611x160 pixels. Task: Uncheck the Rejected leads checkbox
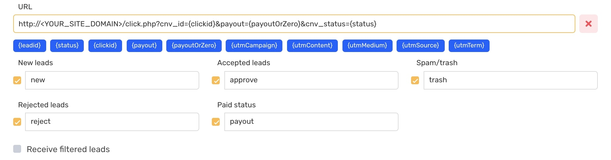click(x=17, y=122)
